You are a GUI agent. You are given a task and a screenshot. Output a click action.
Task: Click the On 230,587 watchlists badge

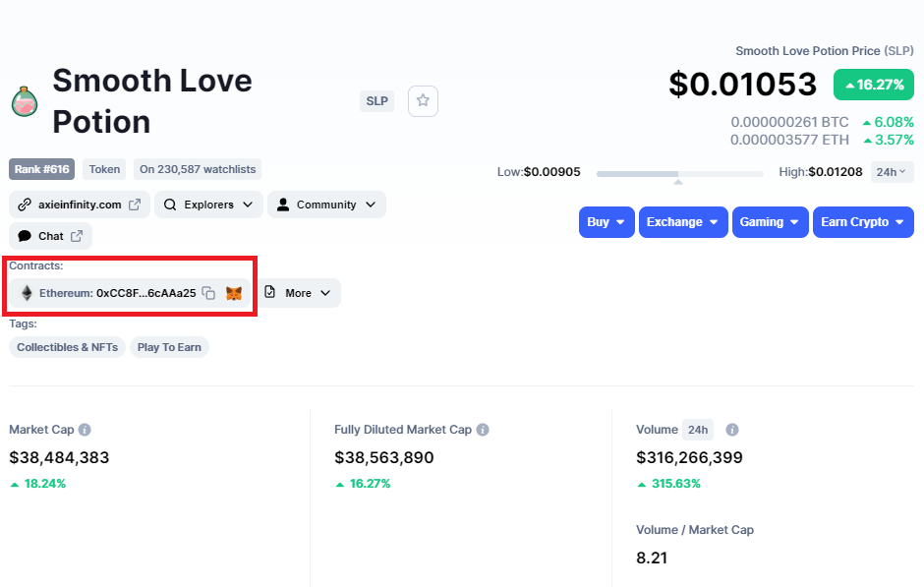pyautogui.click(x=198, y=169)
